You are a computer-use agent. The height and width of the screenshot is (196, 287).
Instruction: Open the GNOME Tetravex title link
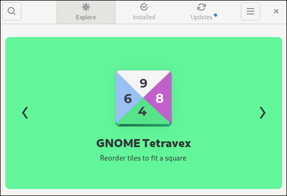click(x=143, y=143)
